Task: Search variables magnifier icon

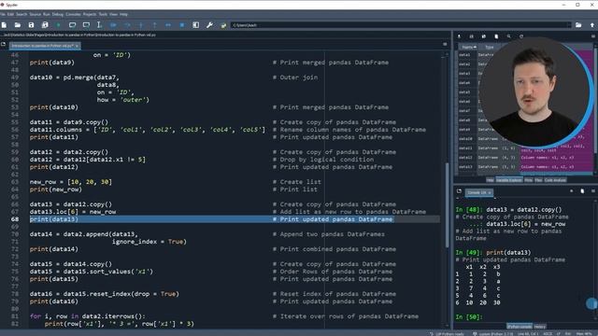Action: tap(508, 36)
